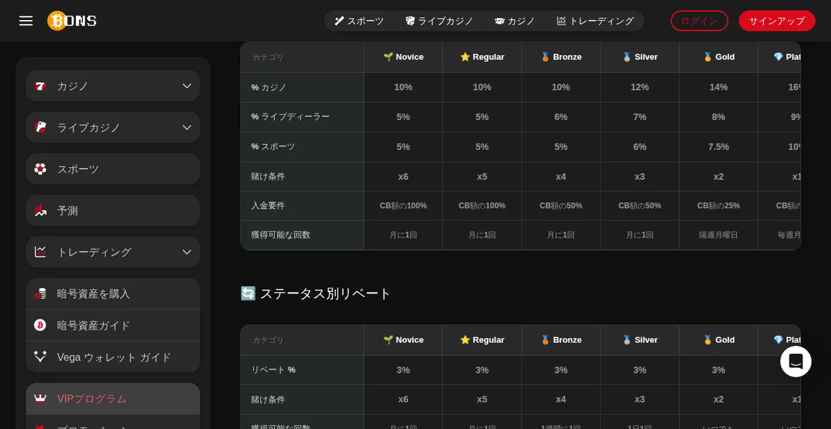Viewport: 831px width, 429px height.
Task: Click Regular header in cashback table
Action: (x=482, y=57)
